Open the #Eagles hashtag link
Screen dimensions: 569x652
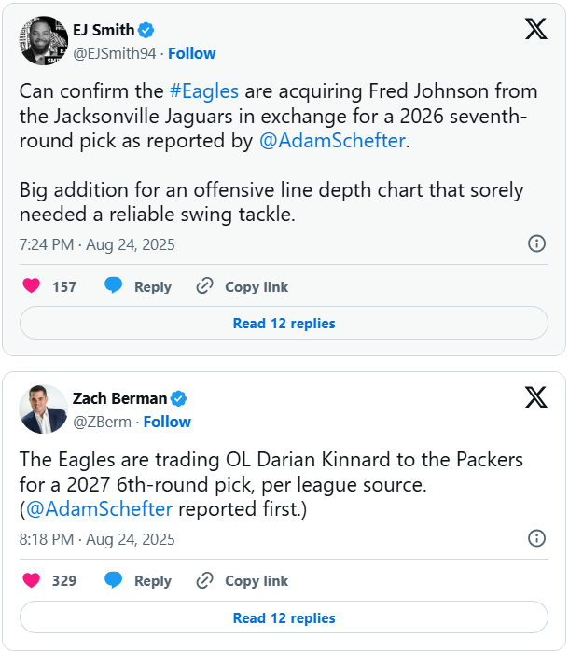click(x=203, y=91)
